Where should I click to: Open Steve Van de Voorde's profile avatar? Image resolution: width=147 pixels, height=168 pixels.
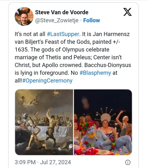click(24, 16)
